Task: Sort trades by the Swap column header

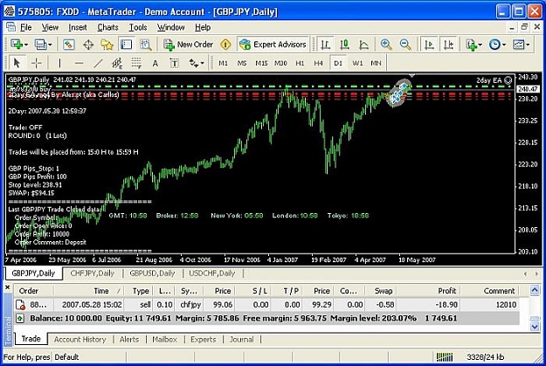Action: pyautogui.click(x=381, y=291)
